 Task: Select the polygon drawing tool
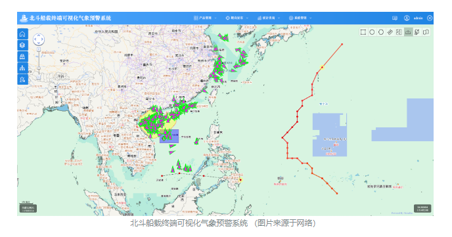381,32
